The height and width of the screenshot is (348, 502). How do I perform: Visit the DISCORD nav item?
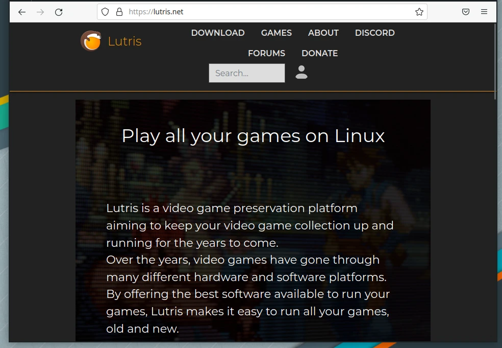[374, 33]
